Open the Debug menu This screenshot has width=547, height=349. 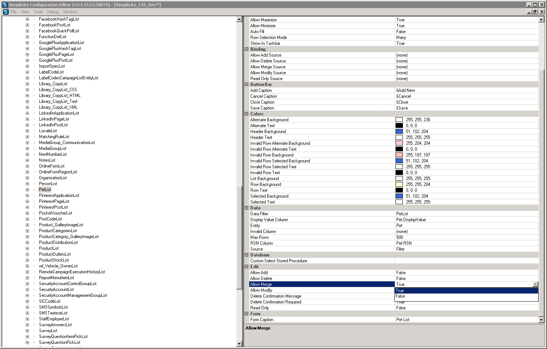point(53,12)
